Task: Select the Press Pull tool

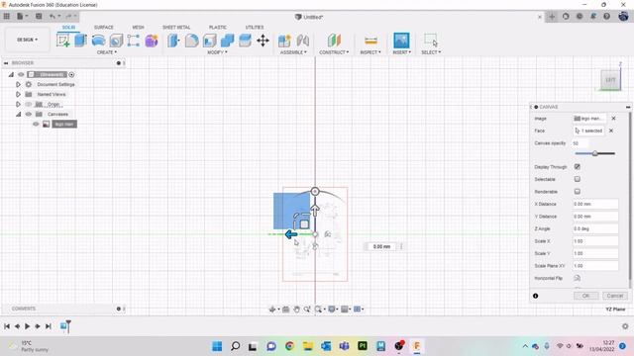Action: (174, 41)
